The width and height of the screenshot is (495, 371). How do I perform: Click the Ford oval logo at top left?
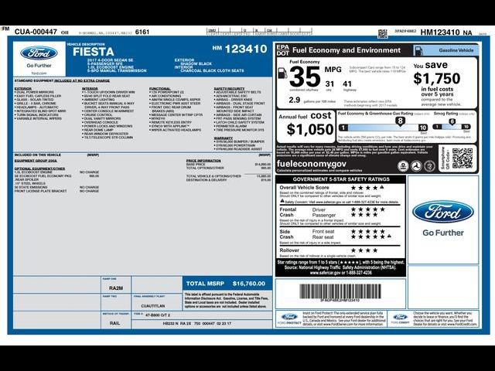(x=39, y=54)
